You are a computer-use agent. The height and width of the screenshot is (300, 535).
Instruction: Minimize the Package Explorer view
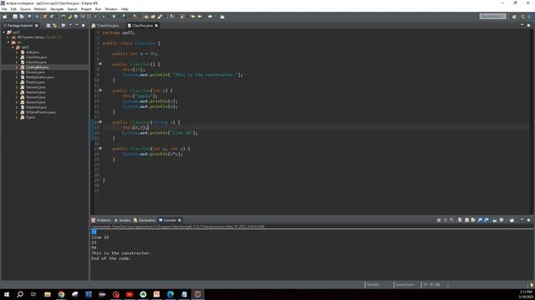click(77, 25)
